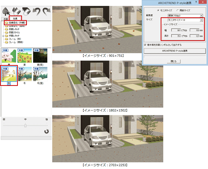Viewport: 208px width, 169px height.
Task: Expand the 手動レタッチ folder tree node
Action: [3, 36]
